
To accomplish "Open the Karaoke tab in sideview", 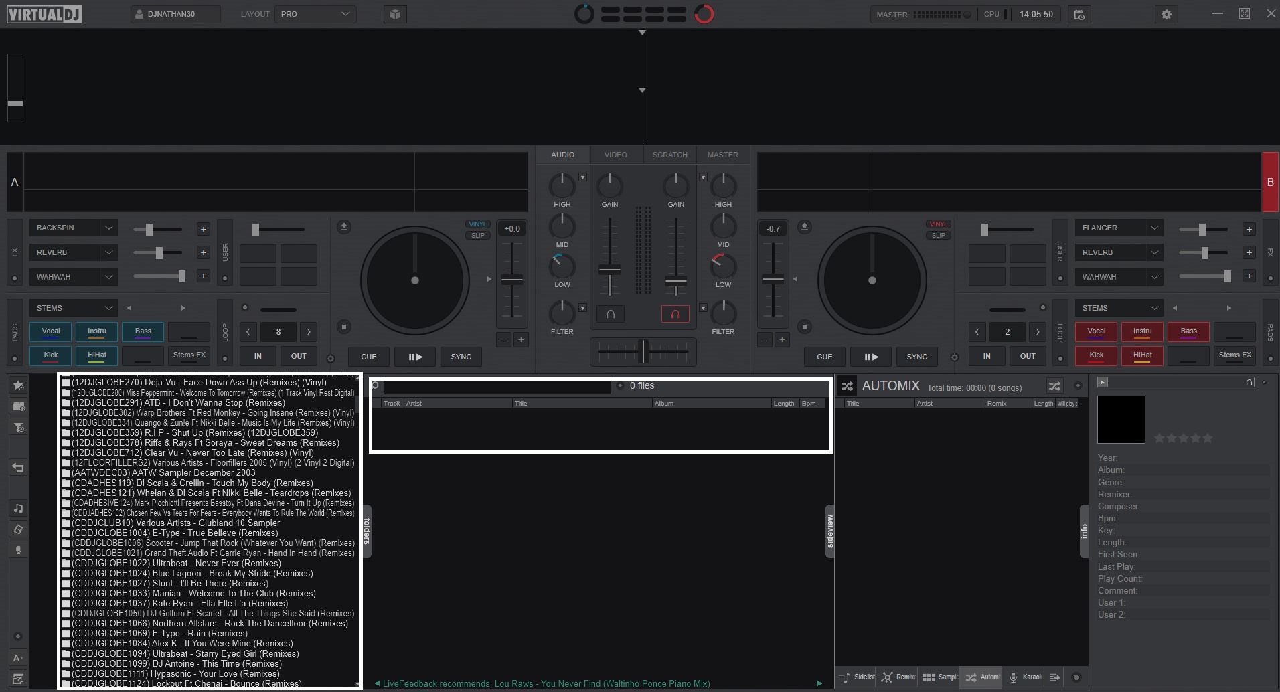I will point(1025,677).
